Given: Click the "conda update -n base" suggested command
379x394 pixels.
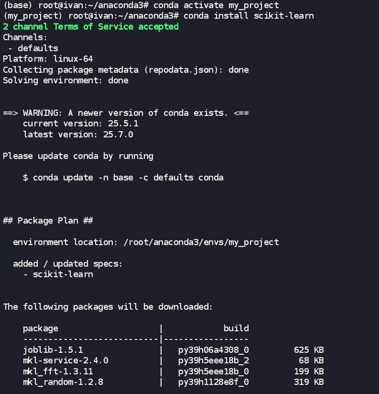Looking at the screenshot, I should point(123,178).
